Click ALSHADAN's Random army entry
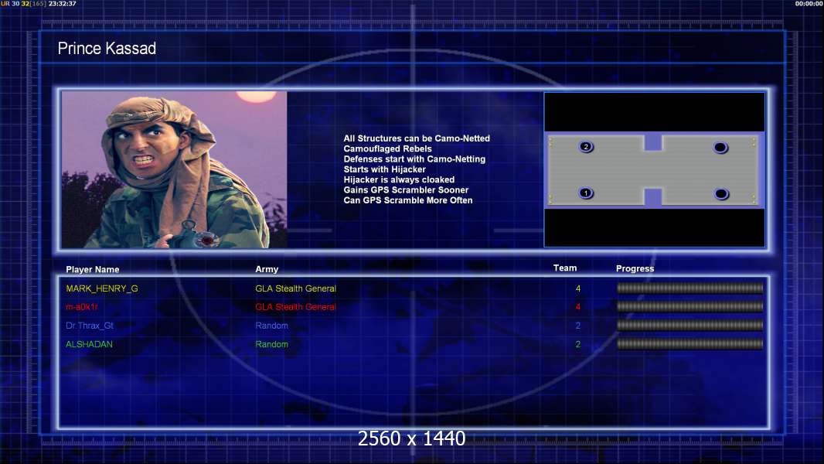Viewport: 824px width, 464px height. click(271, 344)
